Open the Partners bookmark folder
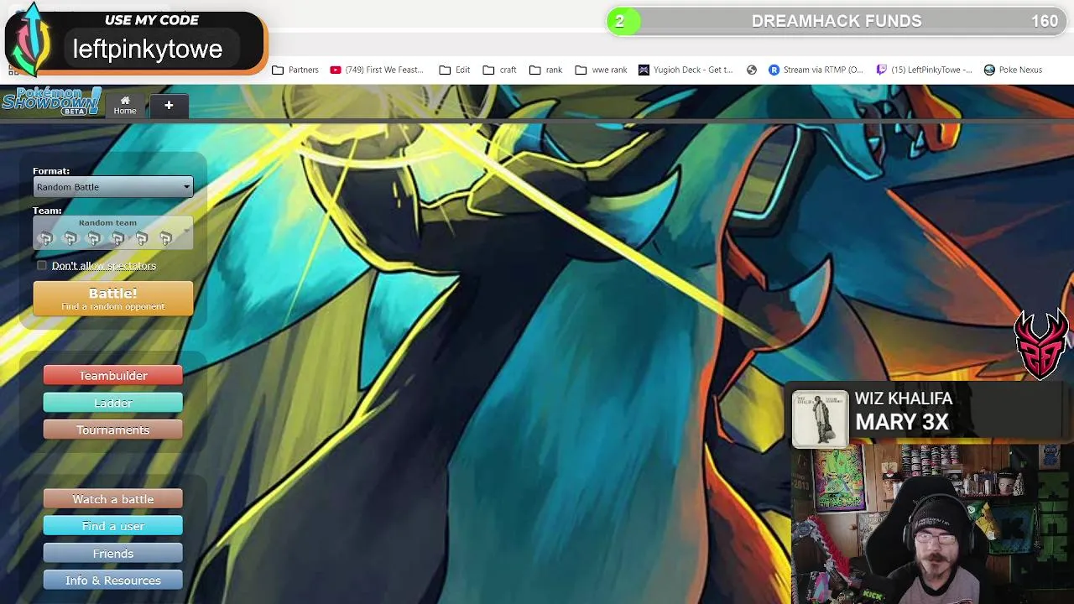This screenshot has width=1074, height=604. tap(295, 70)
